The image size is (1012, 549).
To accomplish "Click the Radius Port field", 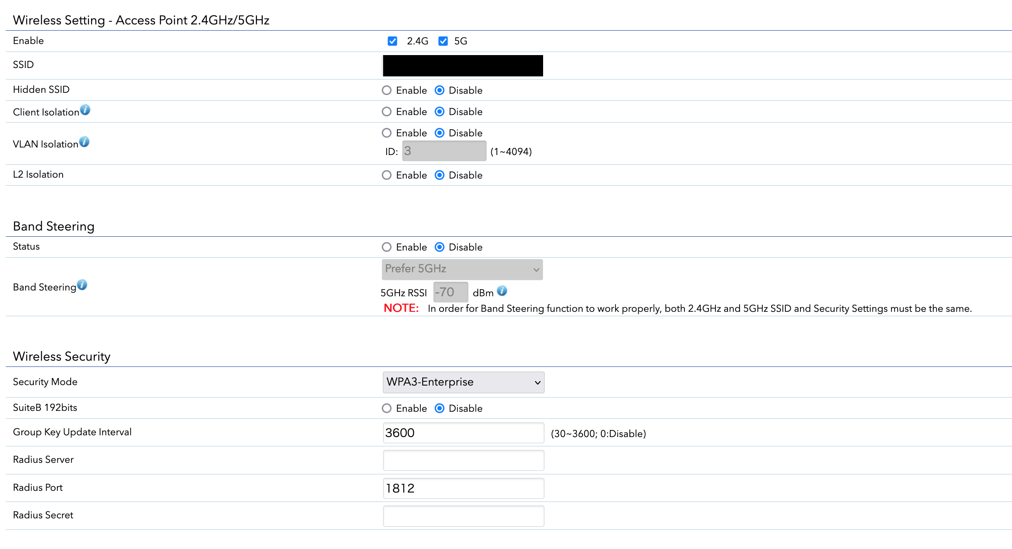I will [463, 489].
